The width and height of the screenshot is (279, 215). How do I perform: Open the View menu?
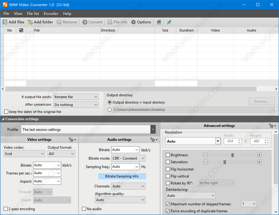pos(18,14)
